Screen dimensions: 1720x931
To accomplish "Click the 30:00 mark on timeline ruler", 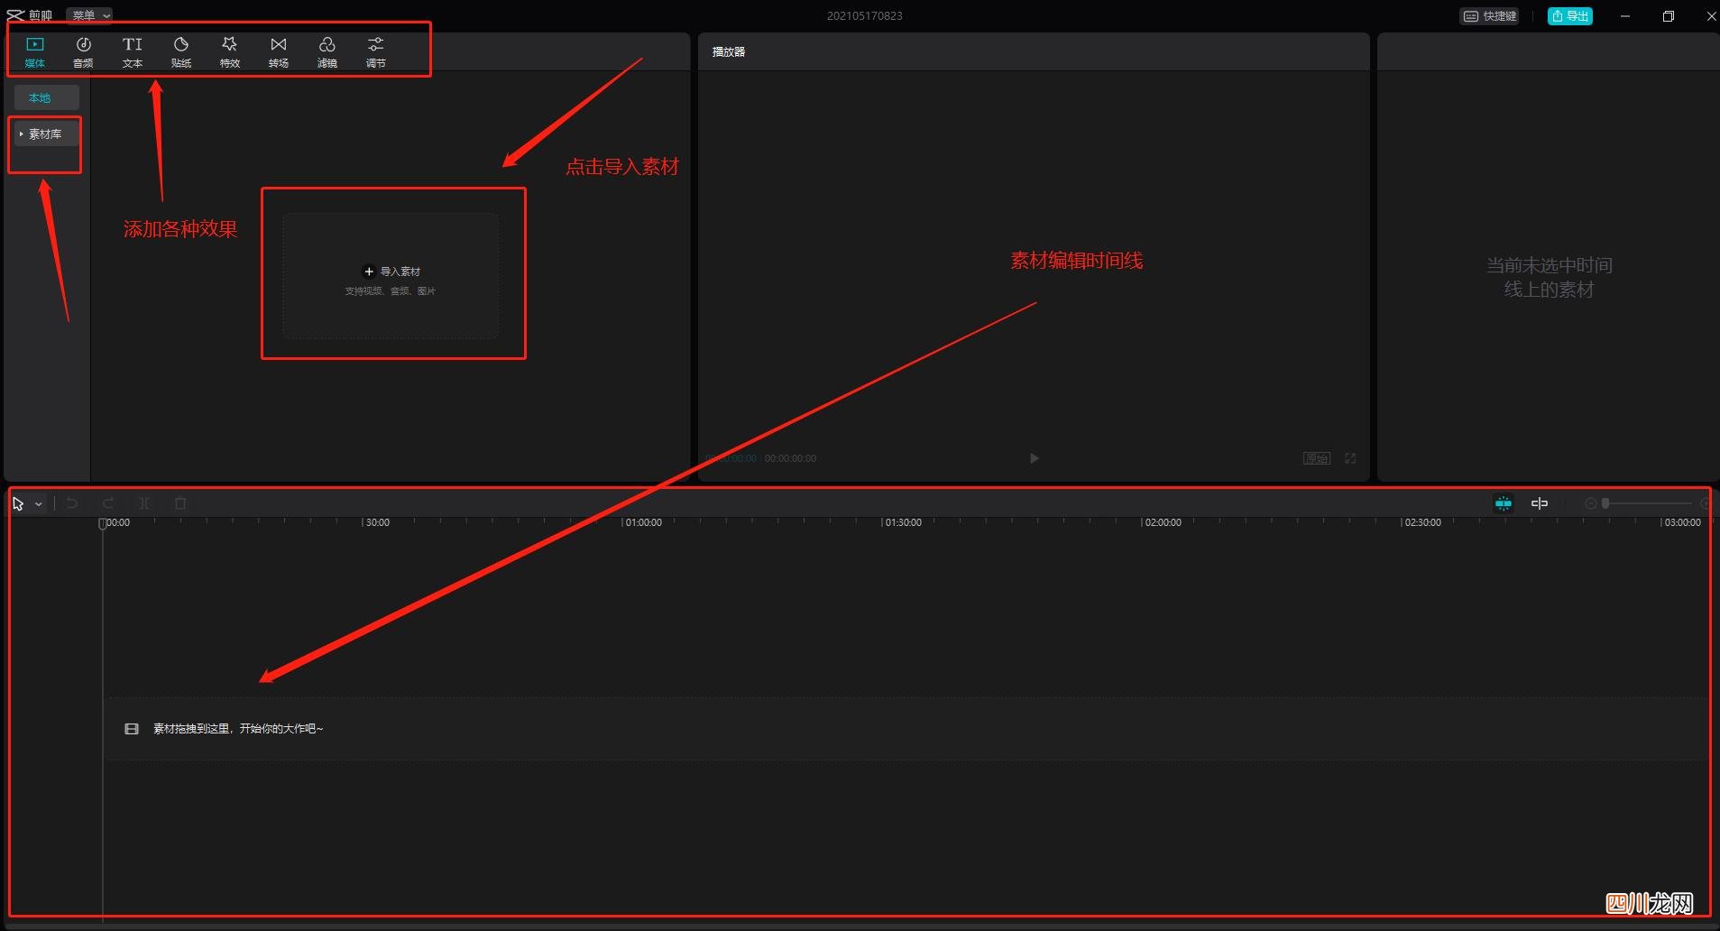I will [377, 522].
